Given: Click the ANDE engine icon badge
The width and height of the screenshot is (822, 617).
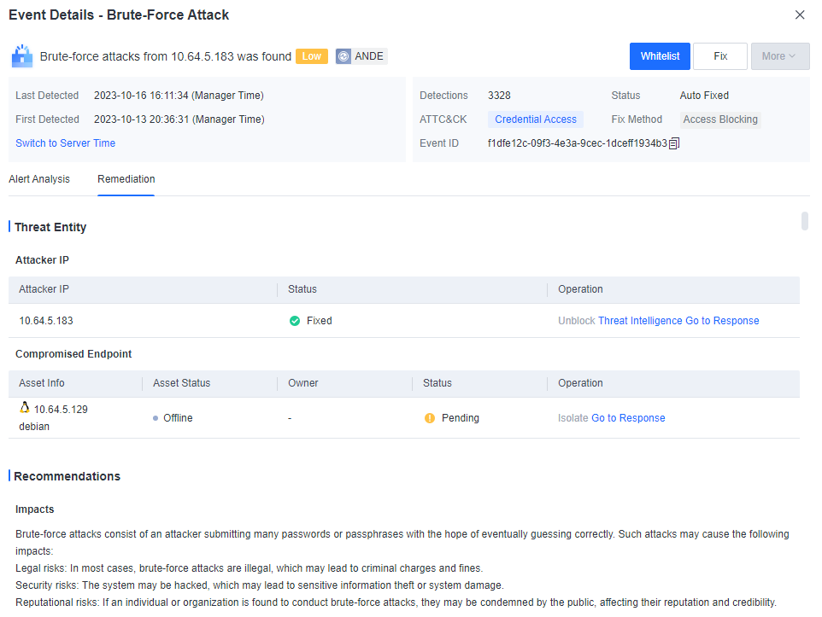Looking at the screenshot, I should [343, 56].
